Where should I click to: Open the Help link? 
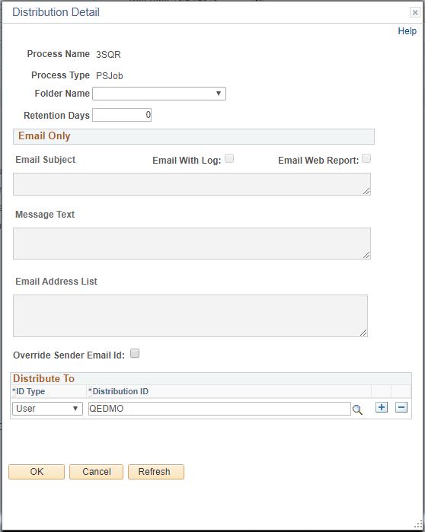[x=407, y=31]
